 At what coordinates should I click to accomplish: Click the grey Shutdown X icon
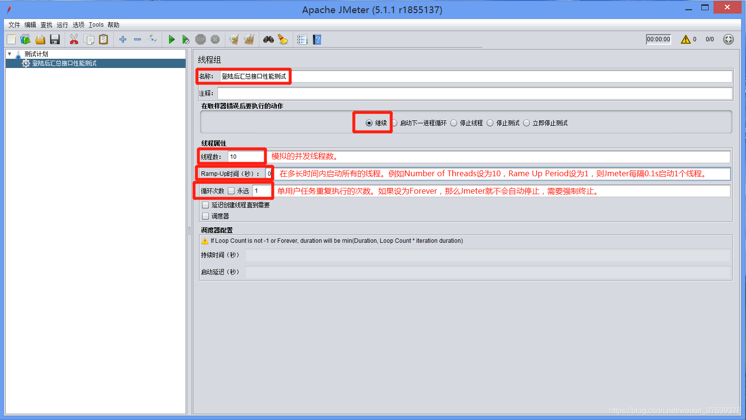pos(215,39)
